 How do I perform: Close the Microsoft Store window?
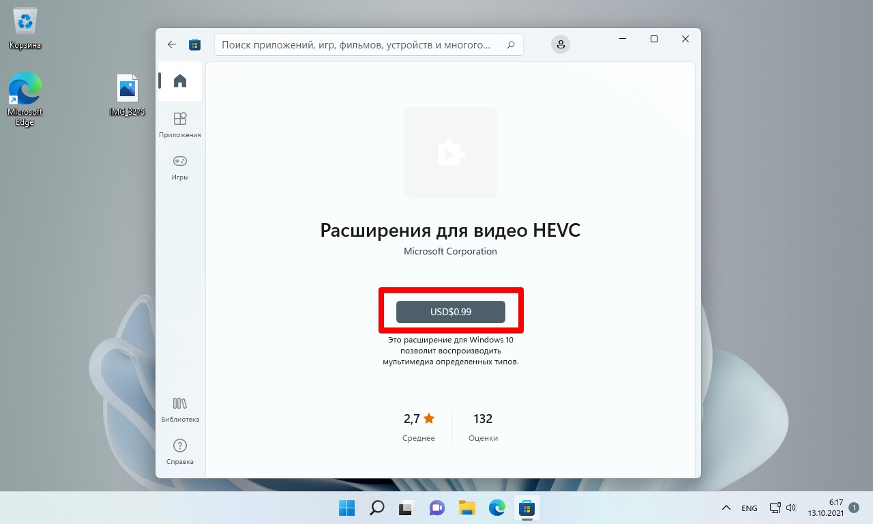[x=685, y=40]
